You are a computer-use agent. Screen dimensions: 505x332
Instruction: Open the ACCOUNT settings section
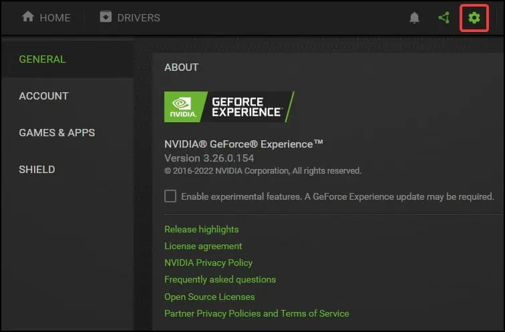click(x=43, y=96)
